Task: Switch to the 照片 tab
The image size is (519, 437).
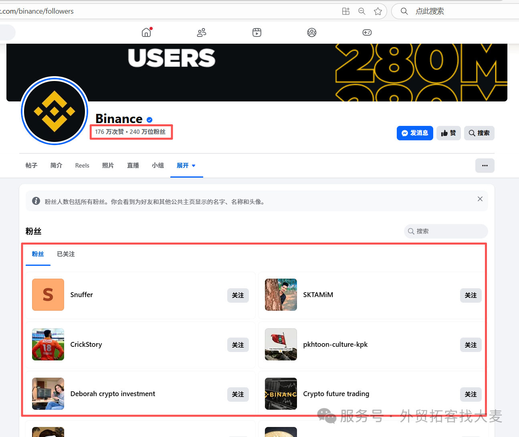Action: (x=108, y=166)
